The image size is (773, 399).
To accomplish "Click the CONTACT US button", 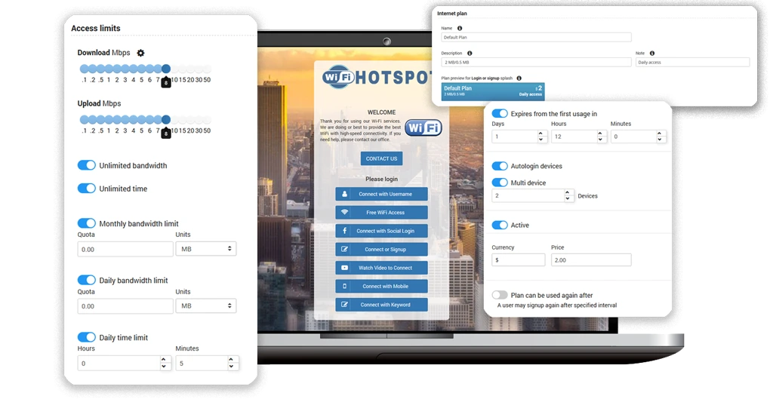I will pos(381,158).
